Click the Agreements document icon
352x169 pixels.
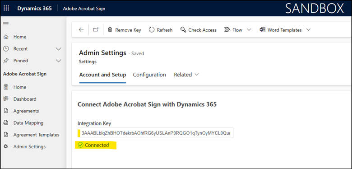point(6,111)
